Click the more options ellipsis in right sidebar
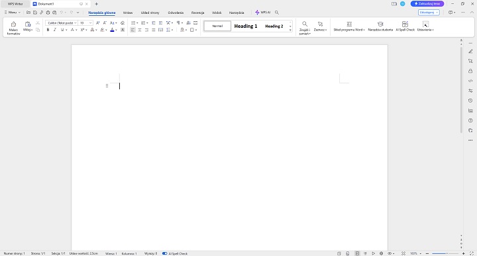The image size is (477, 256). (470, 140)
